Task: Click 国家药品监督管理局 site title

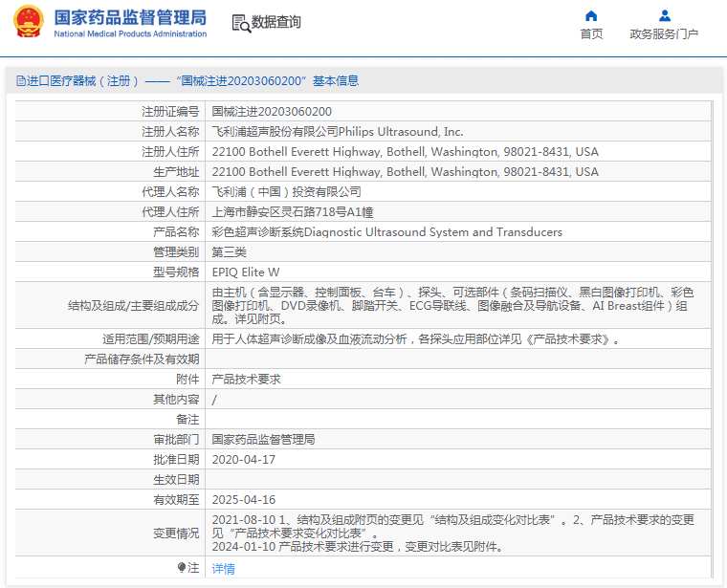Action: click(129, 16)
